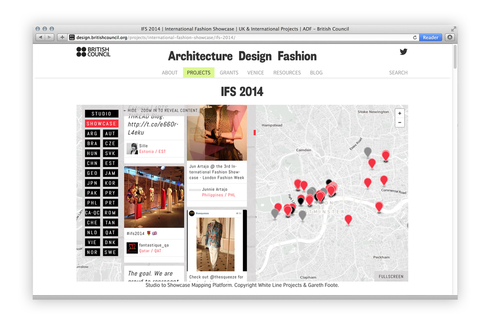Toggle to SHOWCASE mode in the sidebar
This screenshot has width=487, height=318.
point(101,123)
